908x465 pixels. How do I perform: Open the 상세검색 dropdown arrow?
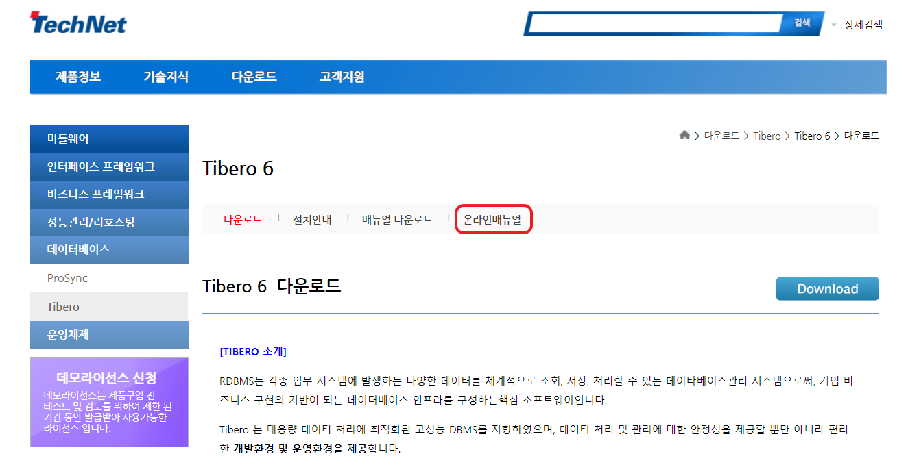tap(834, 25)
